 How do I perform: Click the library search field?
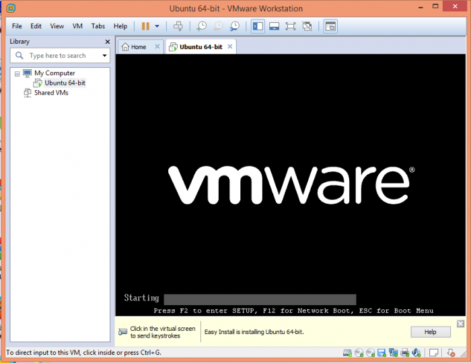click(60, 56)
